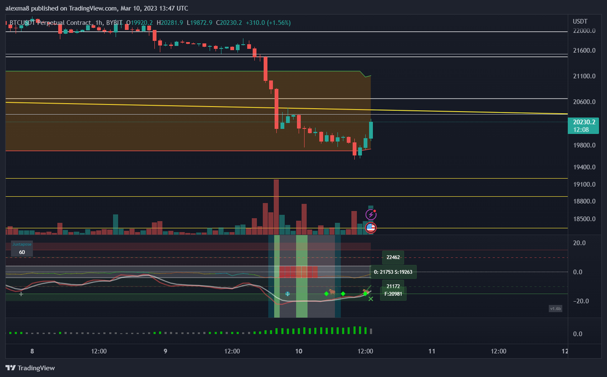Click the latest green candle at 20230

371,130
